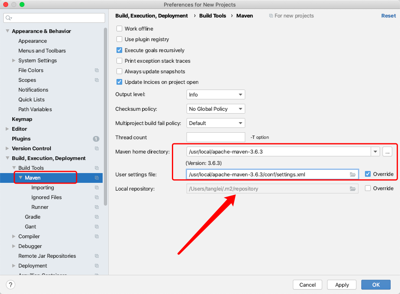Image resolution: width=400 pixels, height=294 pixels.
Task: Click the Thread count input field
Action: [x=215, y=137]
